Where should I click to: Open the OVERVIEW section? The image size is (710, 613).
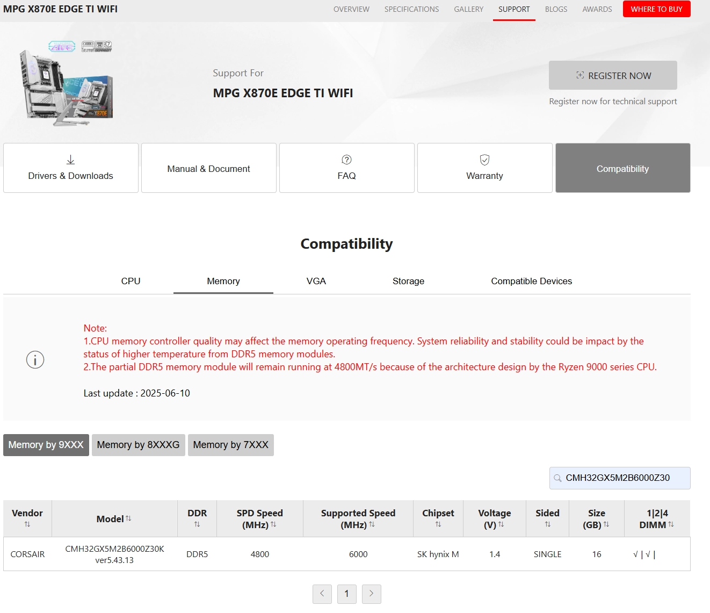click(351, 9)
